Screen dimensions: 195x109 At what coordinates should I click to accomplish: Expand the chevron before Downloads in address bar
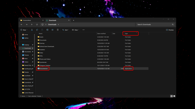46,24
